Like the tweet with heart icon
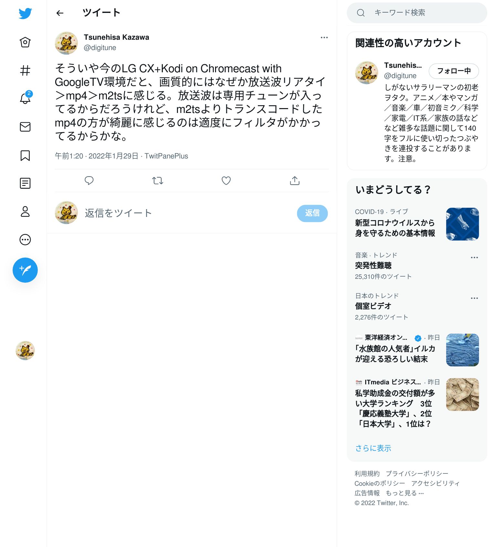Screen dimensions: 496x547 tap(226, 180)
